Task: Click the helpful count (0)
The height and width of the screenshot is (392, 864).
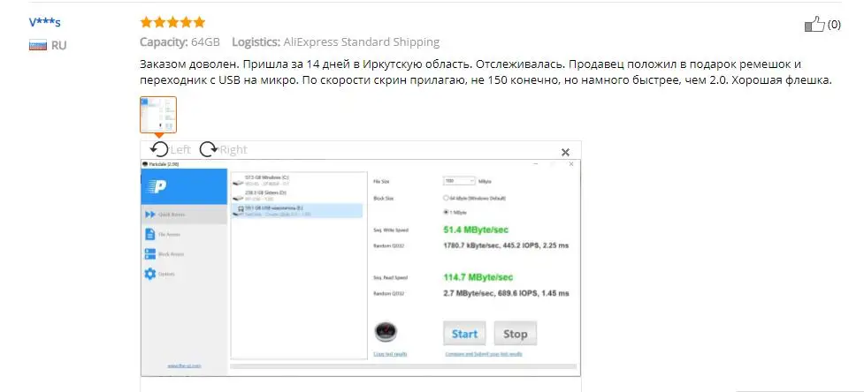Action: [x=835, y=25]
